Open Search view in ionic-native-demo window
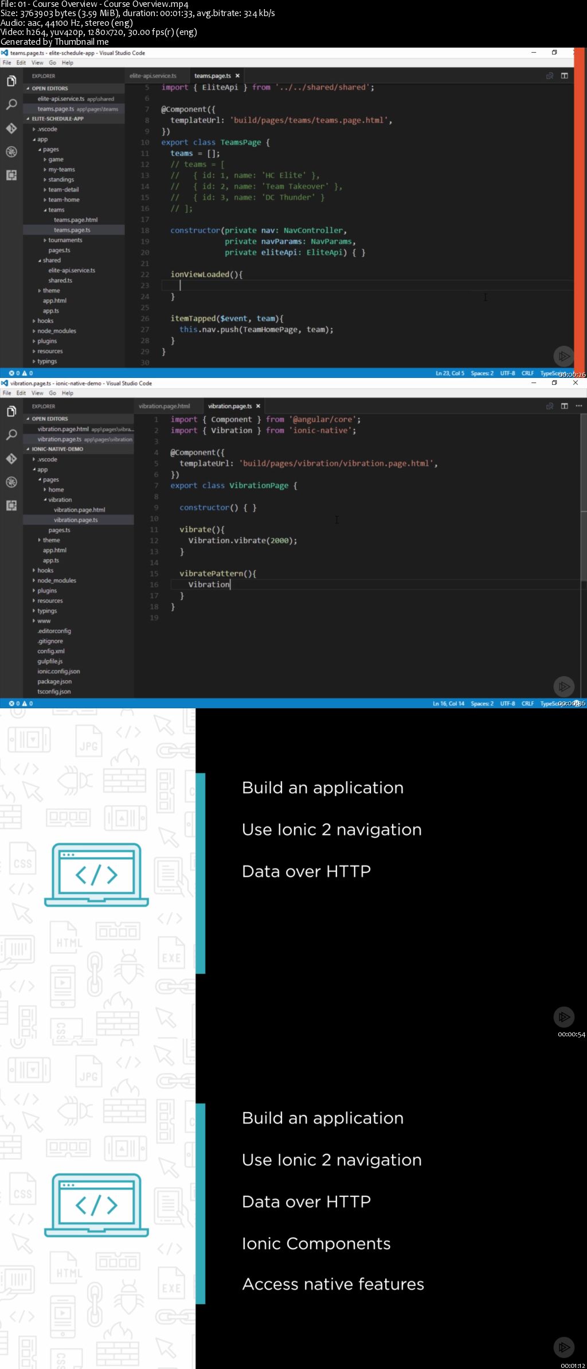The height and width of the screenshot is (1369, 587). 11,435
